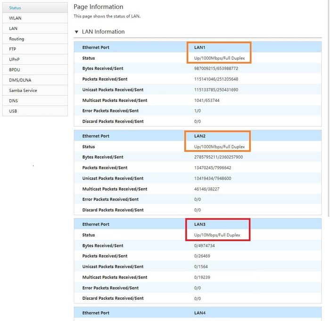Image resolution: width=330 pixels, height=321 pixels.
Task: Click the Page Information title
Action: click(x=98, y=7)
